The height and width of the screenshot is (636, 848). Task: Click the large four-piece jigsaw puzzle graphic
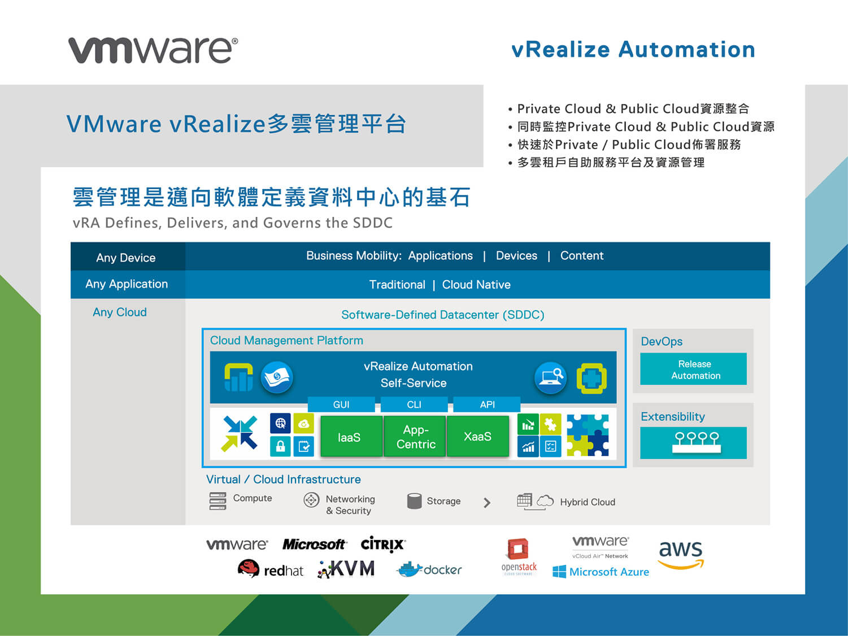[x=588, y=435]
